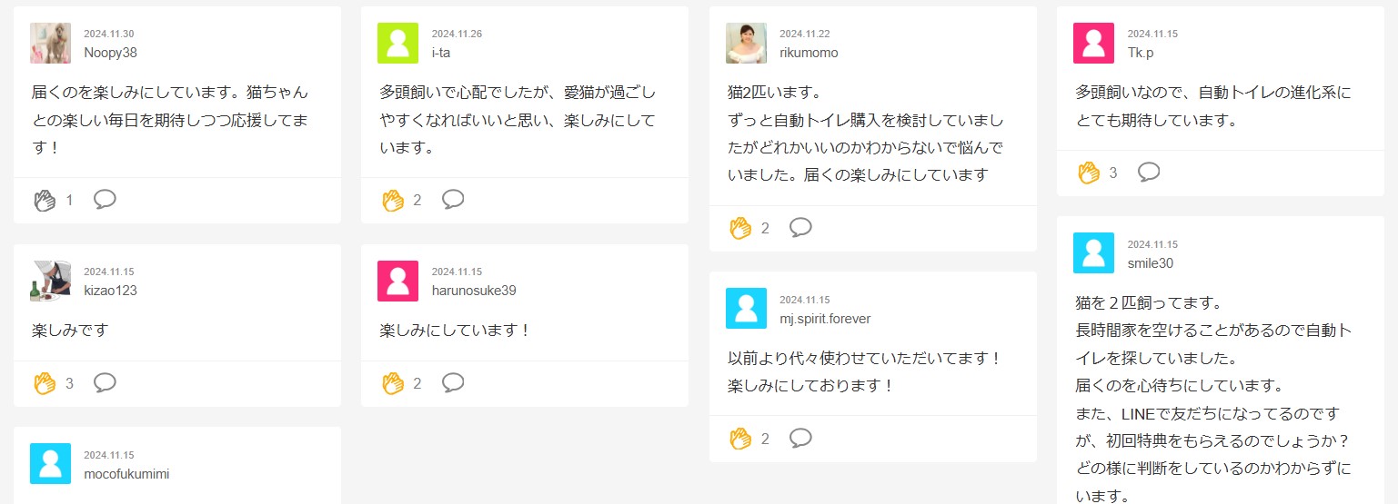This screenshot has height=504, width=1398.
Task: Open reply bubble on mj.spirit.forever's comment
Action: (x=800, y=438)
